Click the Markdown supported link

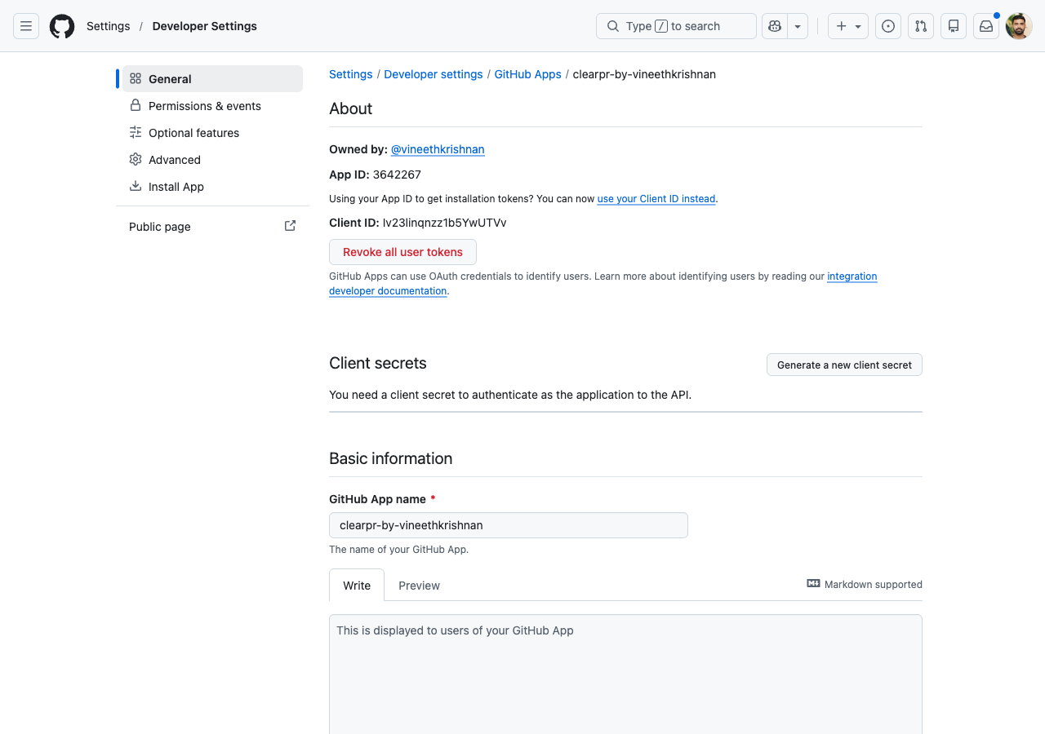pos(865,584)
